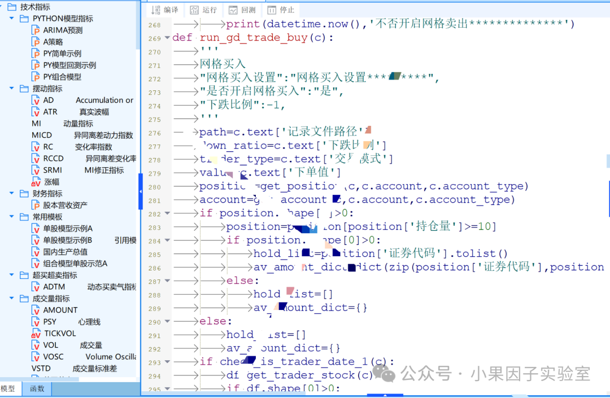Collapse the PYTHON模型指标 folder
Viewport: 610px width, 398px height.
12,18
